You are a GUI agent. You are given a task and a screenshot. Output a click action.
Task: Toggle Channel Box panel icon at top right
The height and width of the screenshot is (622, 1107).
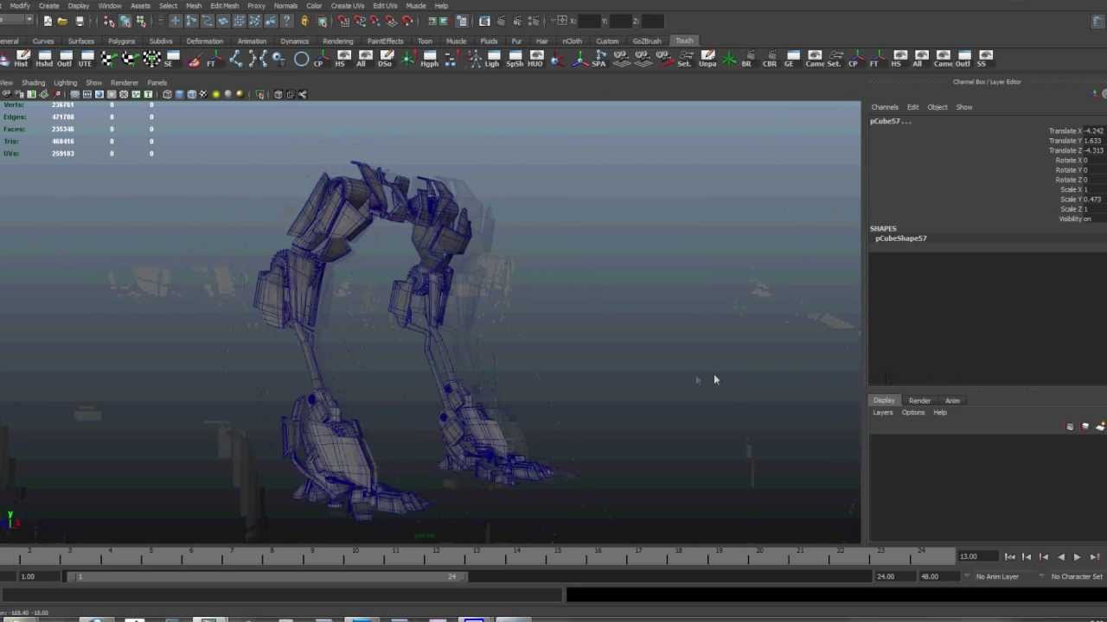pyautogui.click(x=1098, y=22)
